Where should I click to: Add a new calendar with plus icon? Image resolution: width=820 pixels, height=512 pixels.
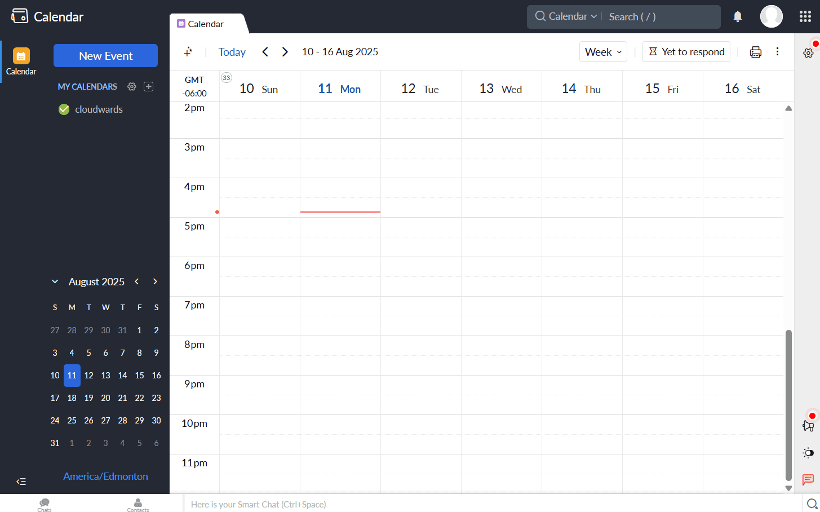149,87
